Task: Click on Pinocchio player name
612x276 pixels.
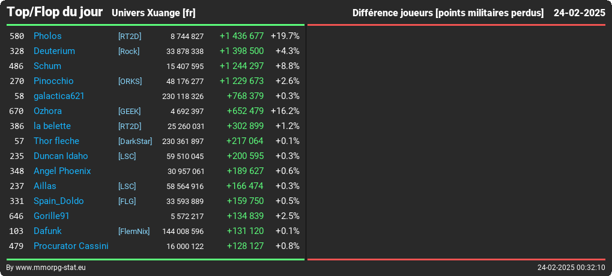Action: pyautogui.click(x=53, y=81)
